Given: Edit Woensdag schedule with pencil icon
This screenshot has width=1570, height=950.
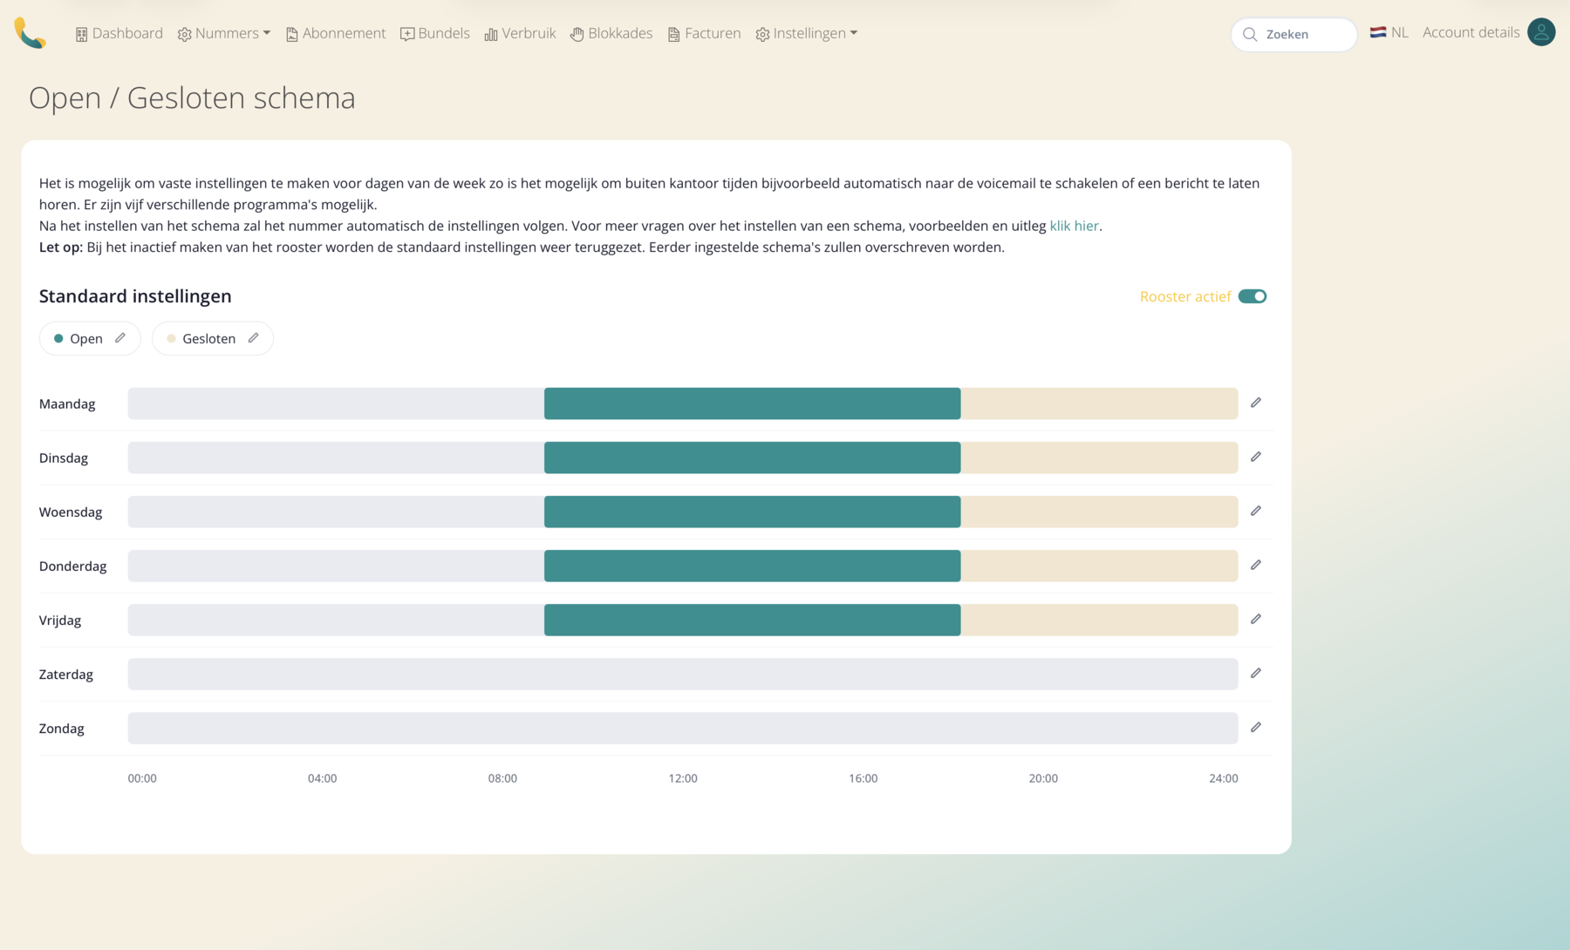Looking at the screenshot, I should click(x=1256, y=511).
